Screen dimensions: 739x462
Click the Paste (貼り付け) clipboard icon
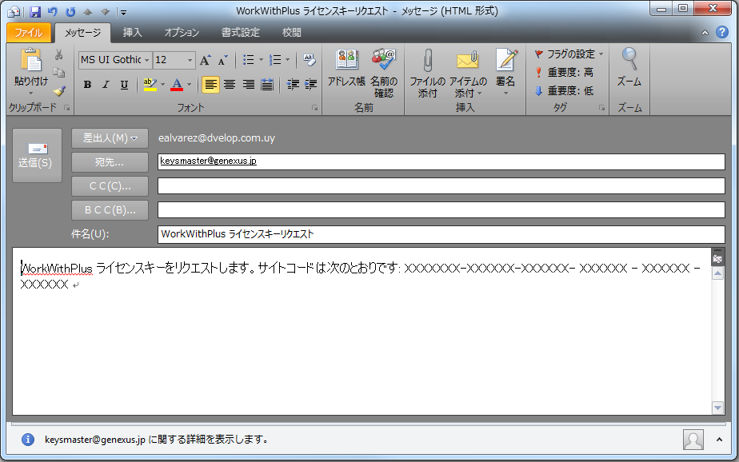[x=30, y=62]
